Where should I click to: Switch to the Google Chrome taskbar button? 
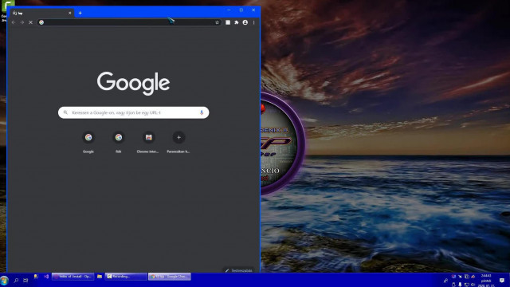click(x=170, y=277)
